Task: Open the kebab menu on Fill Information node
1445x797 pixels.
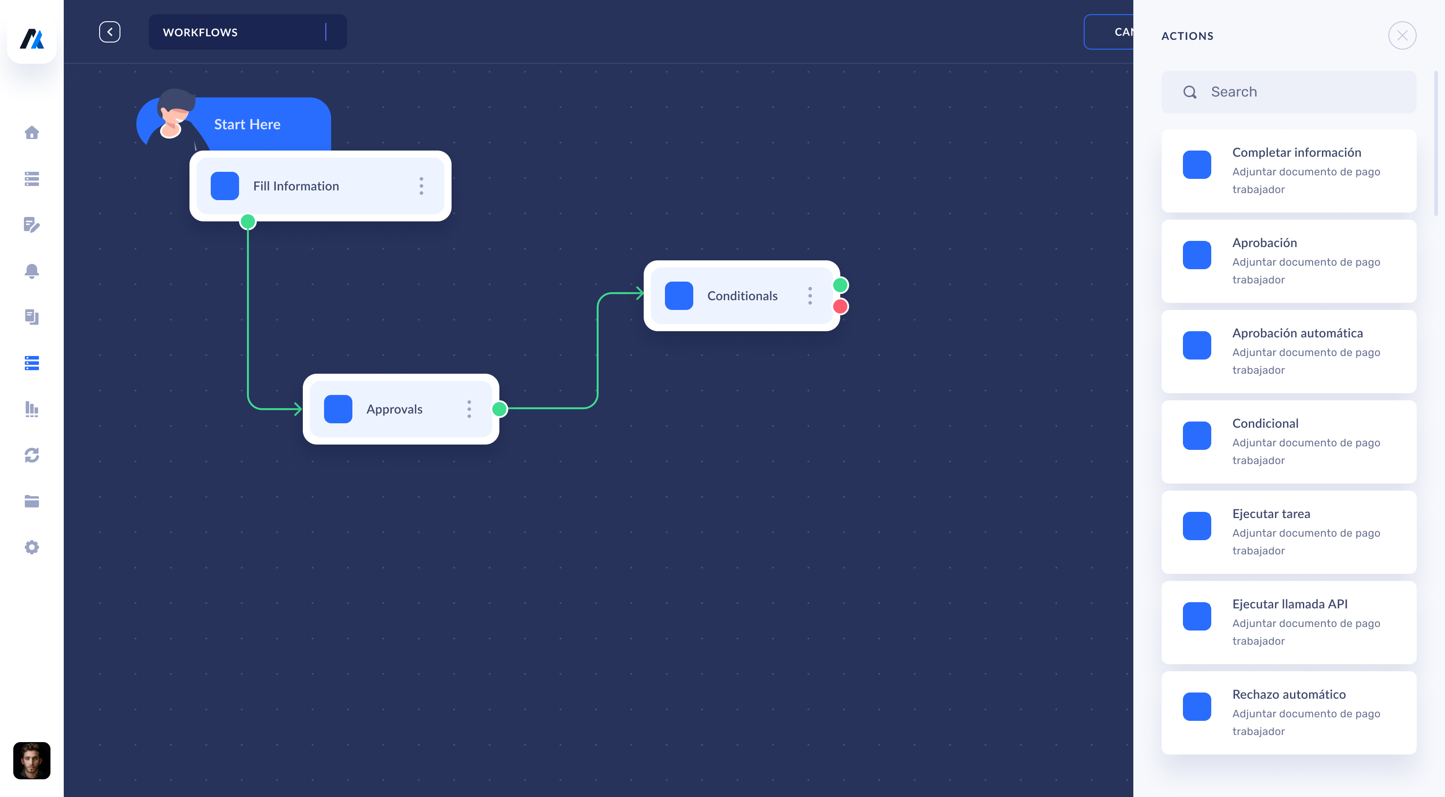Action: pyautogui.click(x=421, y=186)
